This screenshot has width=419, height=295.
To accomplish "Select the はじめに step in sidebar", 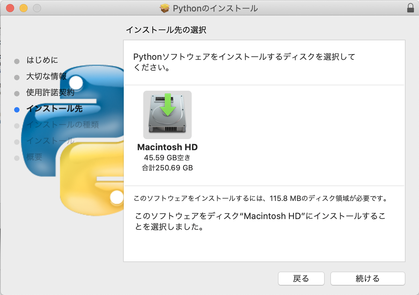I will coord(42,60).
